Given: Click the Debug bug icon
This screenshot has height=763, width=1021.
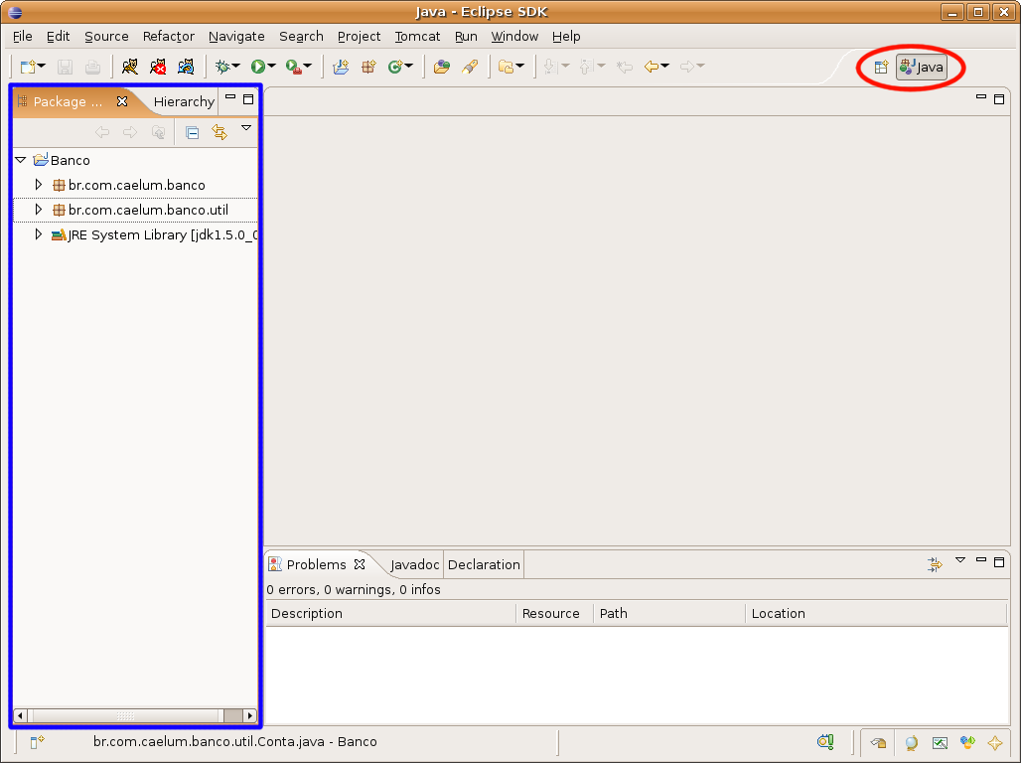Looking at the screenshot, I should coord(222,67).
